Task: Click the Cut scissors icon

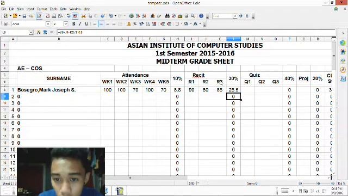Action: coord(83,16)
